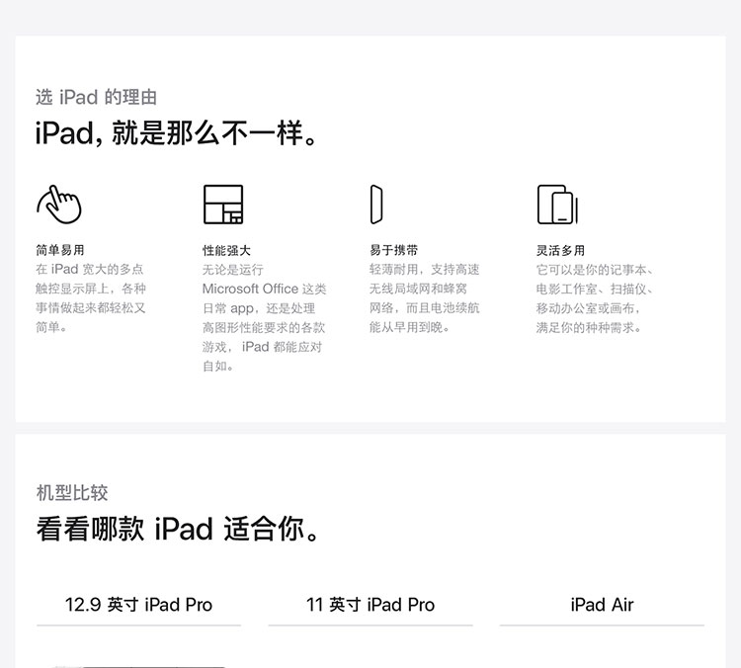
Task: Click the Microsoft Office 这类 text line
Action: click(264, 289)
